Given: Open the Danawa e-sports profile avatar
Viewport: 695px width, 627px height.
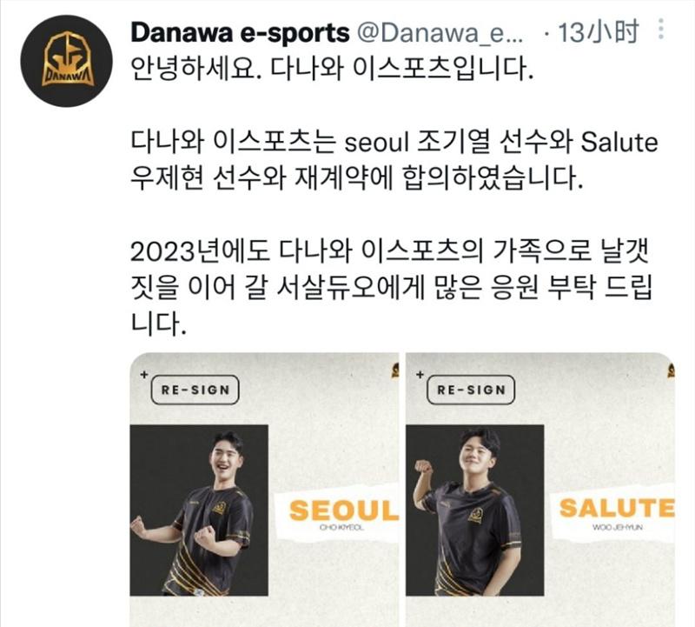Looking at the screenshot, I should point(66,60).
